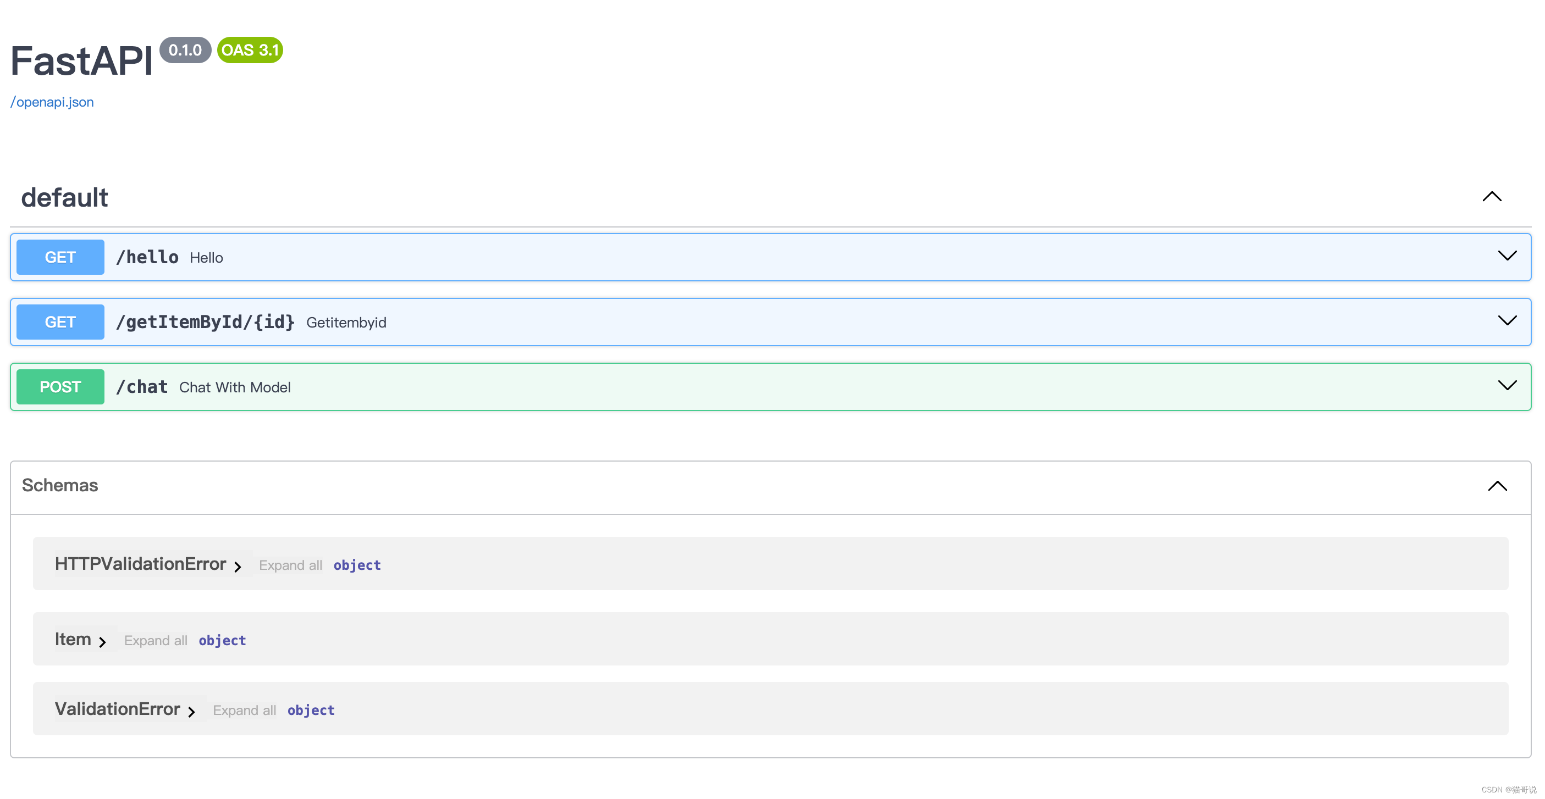This screenshot has width=1545, height=799.
Task: Click Expand all for ValidationError
Action: pyautogui.click(x=244, y=711)
